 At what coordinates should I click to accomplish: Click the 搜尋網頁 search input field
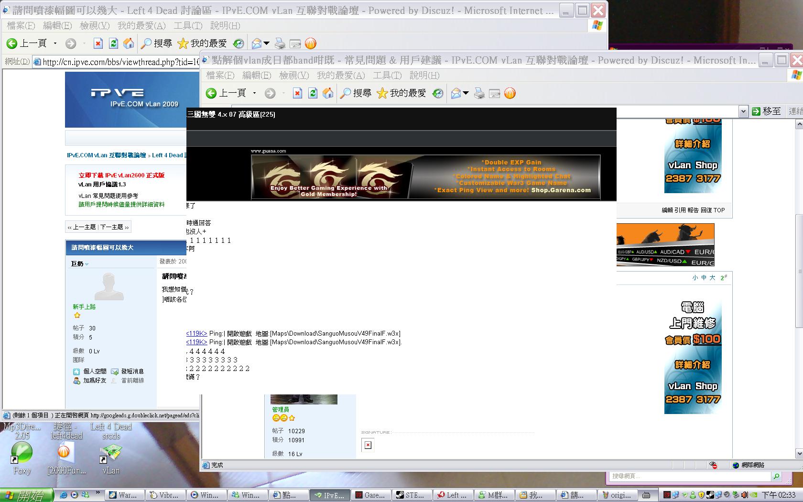point(689,476)
